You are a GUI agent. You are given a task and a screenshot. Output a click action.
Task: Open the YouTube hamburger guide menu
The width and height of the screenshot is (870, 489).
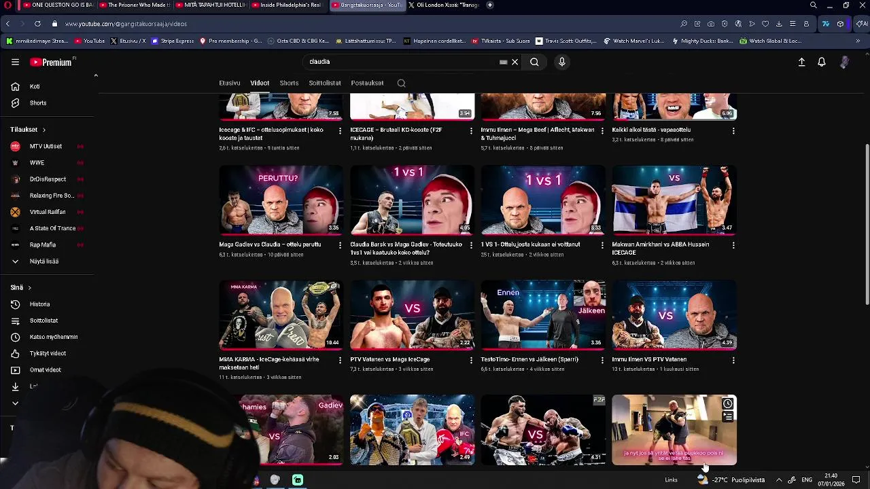pos(15,62)
